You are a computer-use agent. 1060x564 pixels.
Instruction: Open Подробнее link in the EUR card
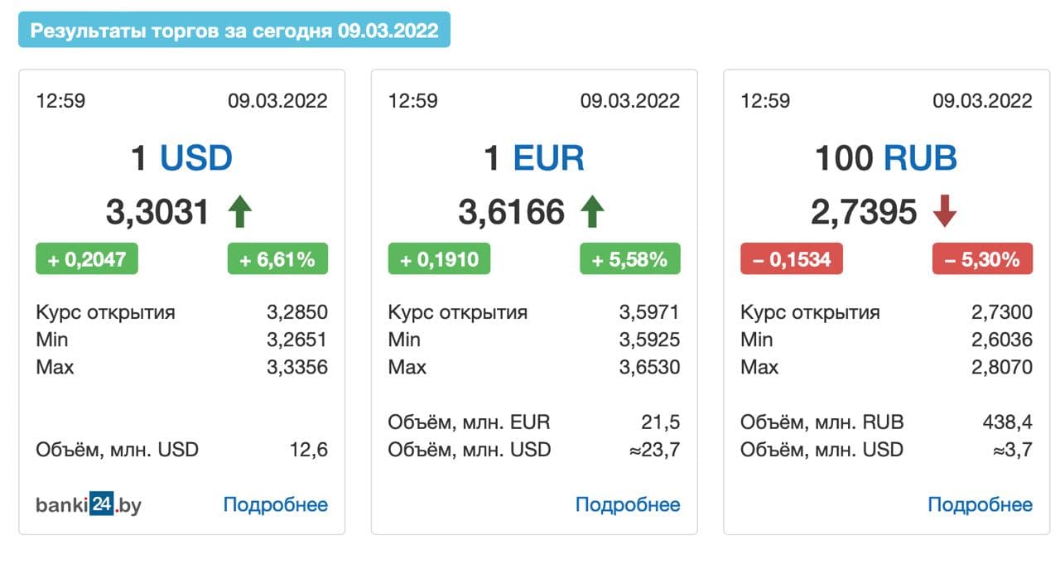point(628,504)
